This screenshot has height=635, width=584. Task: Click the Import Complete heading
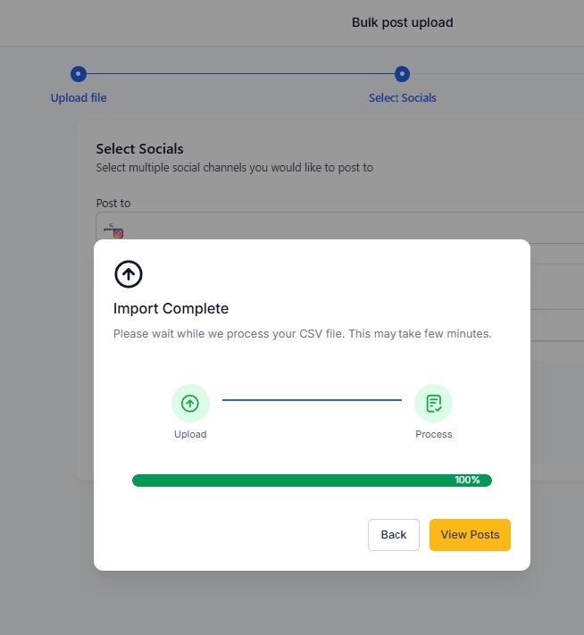click(x=171, y=309)
